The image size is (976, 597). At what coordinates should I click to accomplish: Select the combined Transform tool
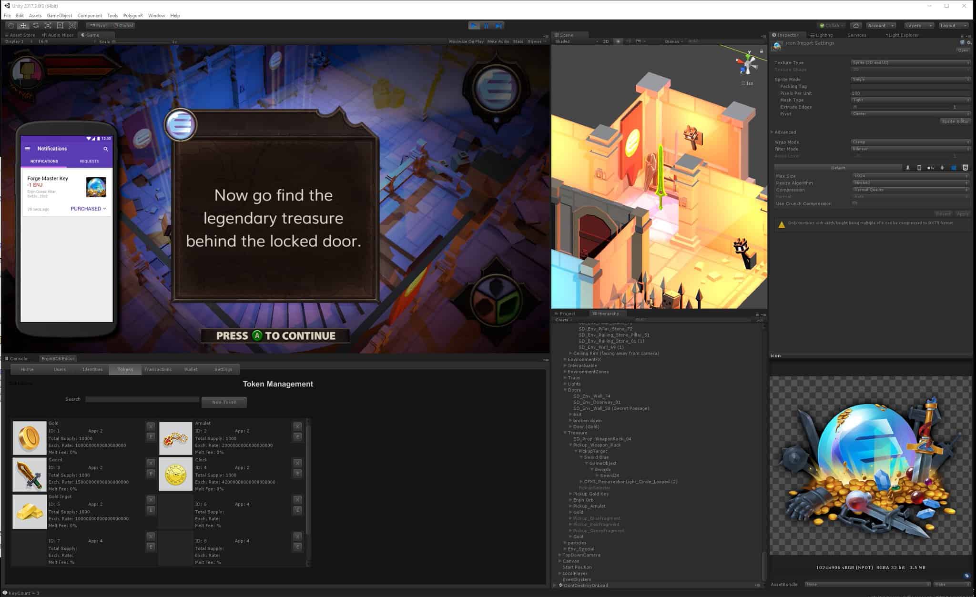pyautogui.click(x=72, y=26)
